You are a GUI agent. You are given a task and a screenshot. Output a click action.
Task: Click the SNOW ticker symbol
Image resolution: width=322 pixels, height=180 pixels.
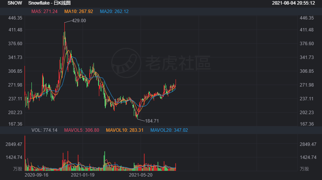pyautogui.click(x=15, y=3)
